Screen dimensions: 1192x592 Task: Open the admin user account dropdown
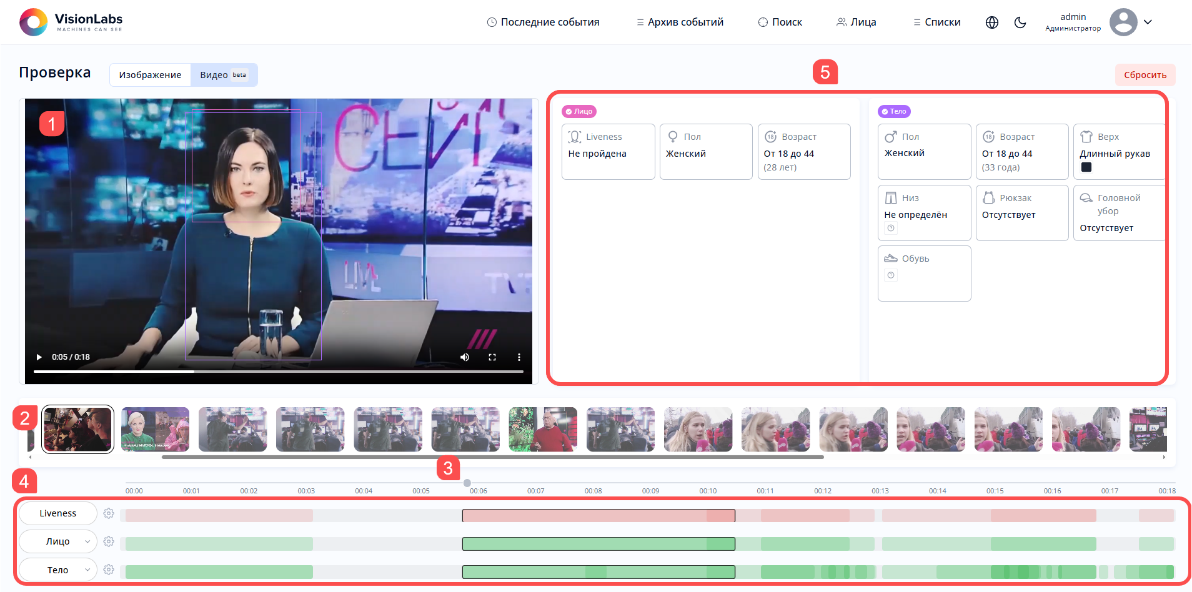coord(1148,22)
